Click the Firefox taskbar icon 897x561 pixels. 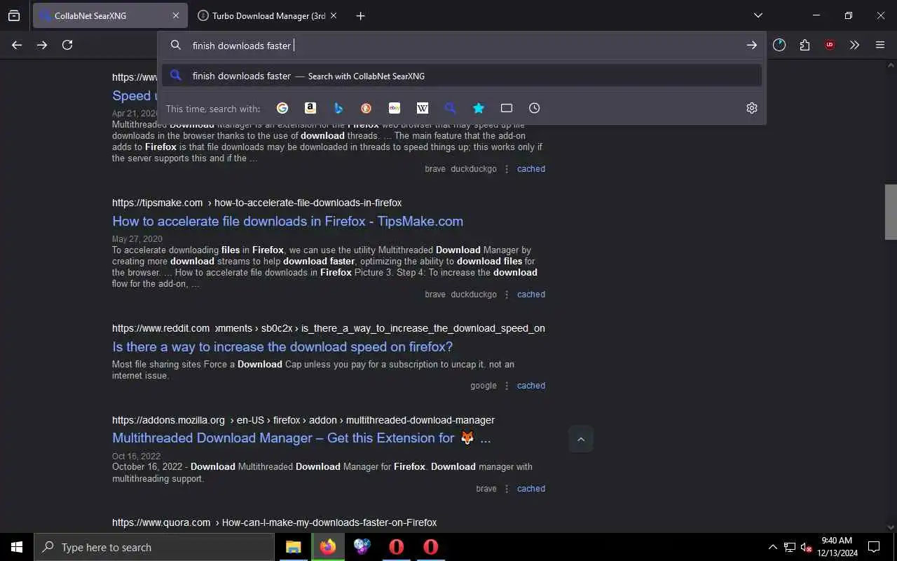click(x=328, y=547)
